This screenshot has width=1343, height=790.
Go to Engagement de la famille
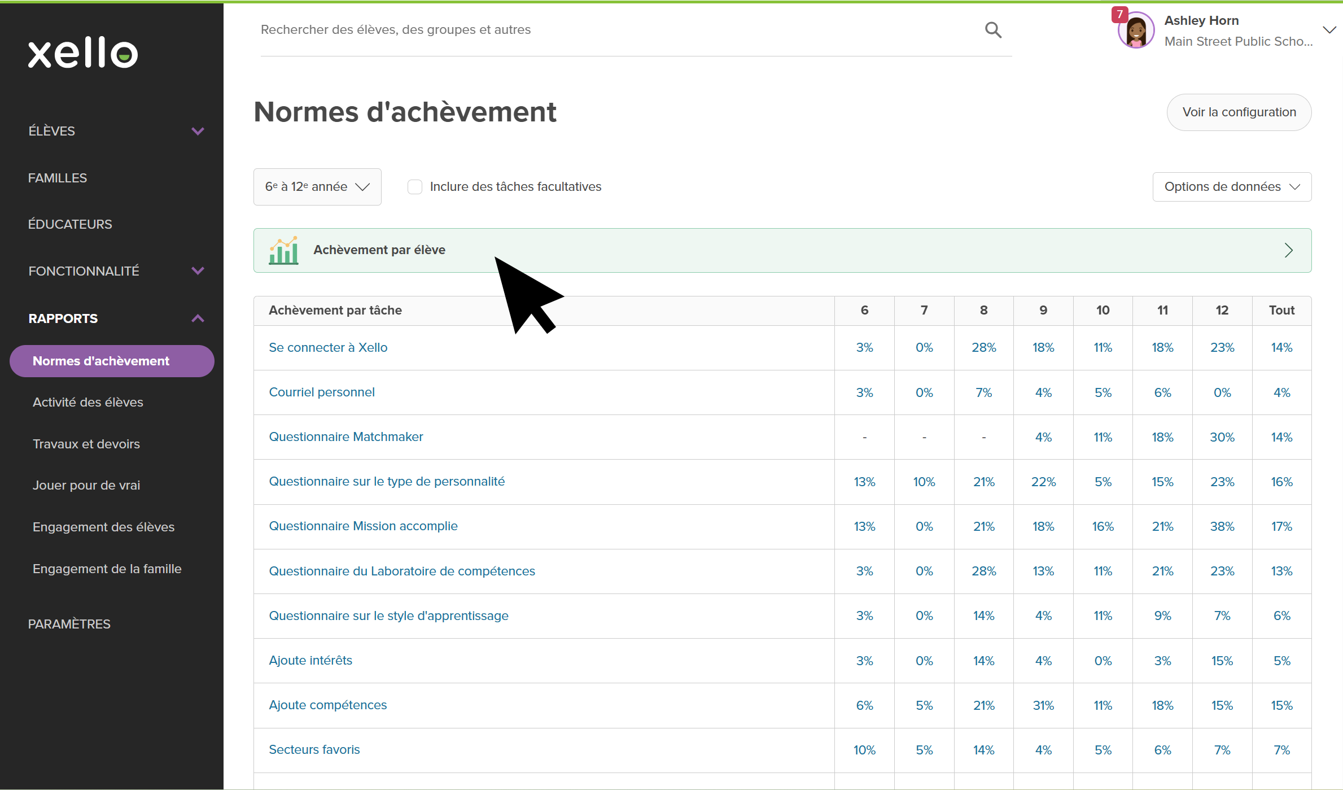(107, 569)
